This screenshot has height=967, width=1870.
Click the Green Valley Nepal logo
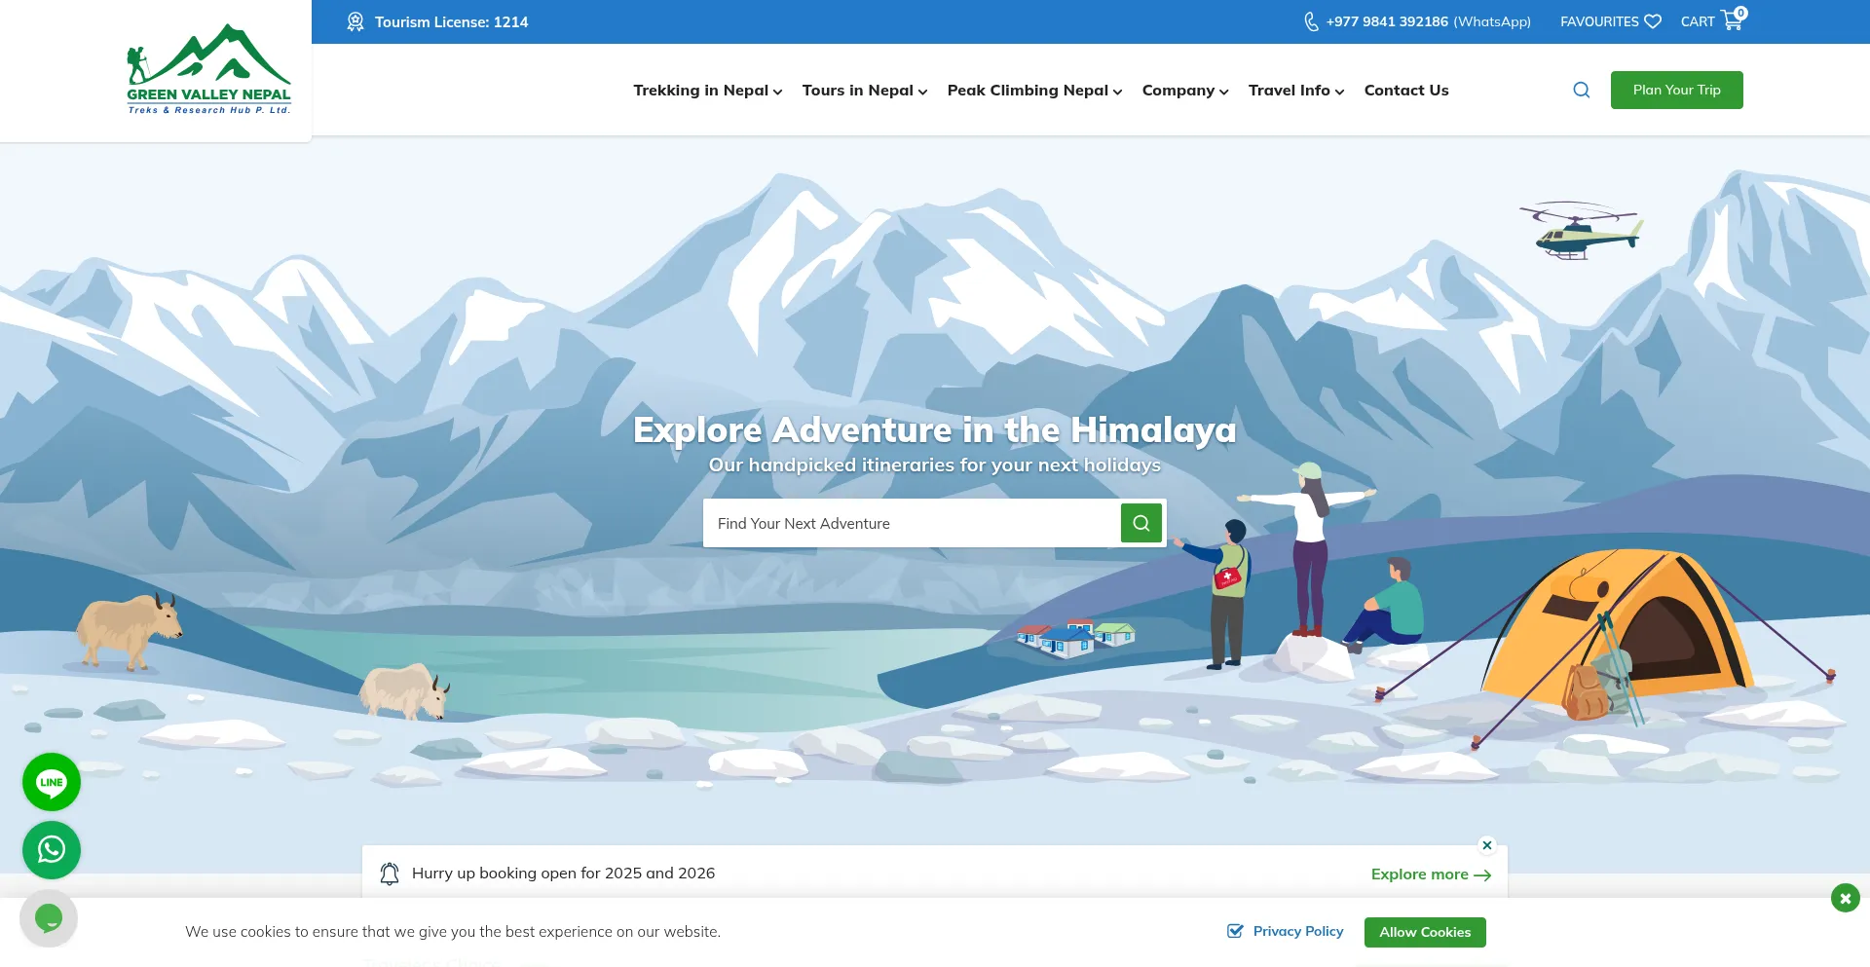pos(208,69)
